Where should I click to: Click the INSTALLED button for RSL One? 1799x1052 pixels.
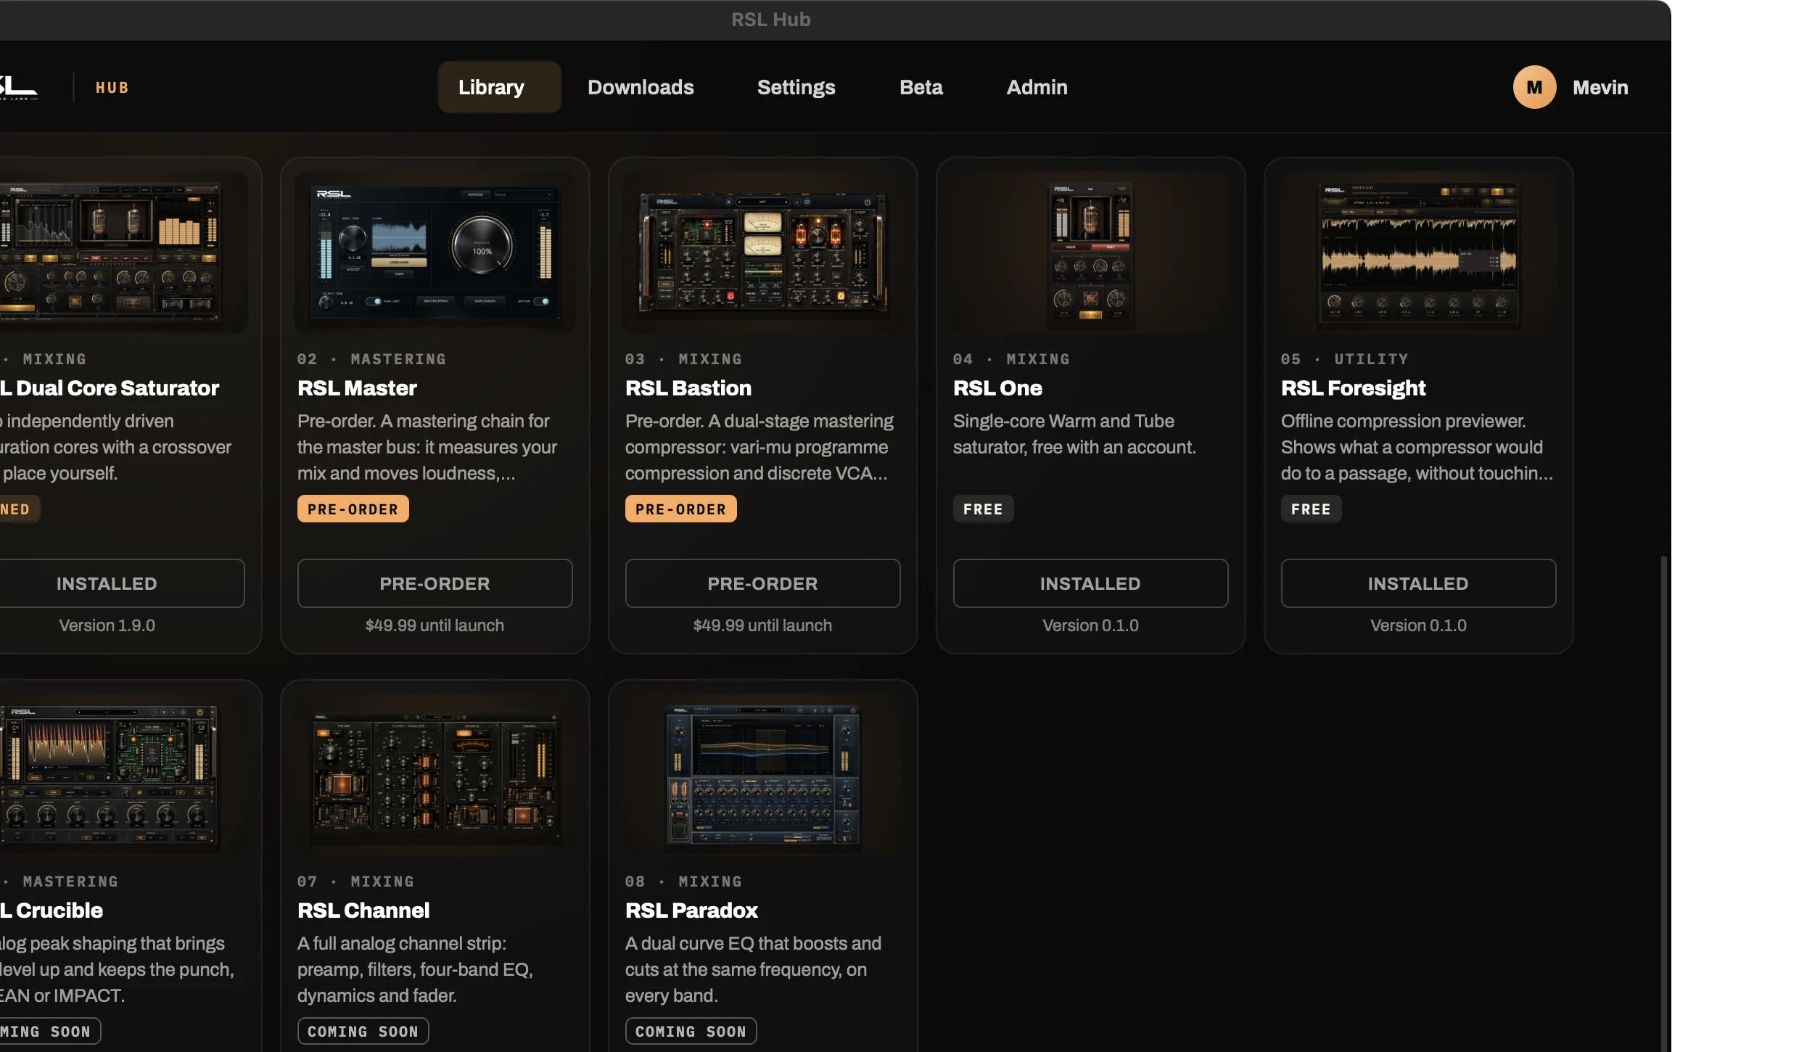[x=1090, y=583]
